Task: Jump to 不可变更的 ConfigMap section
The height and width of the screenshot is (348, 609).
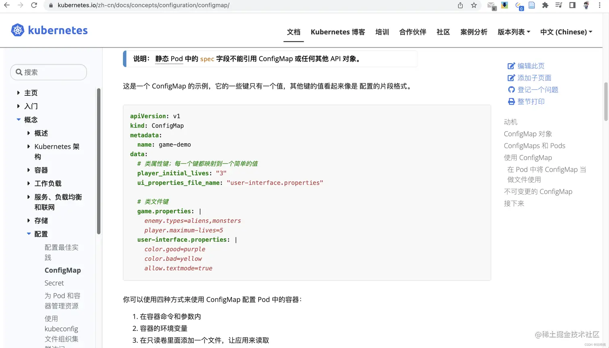Action: pyautogui.click(x=538, y=192)
